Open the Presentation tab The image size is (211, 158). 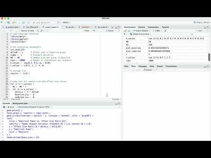coord(171,66)
